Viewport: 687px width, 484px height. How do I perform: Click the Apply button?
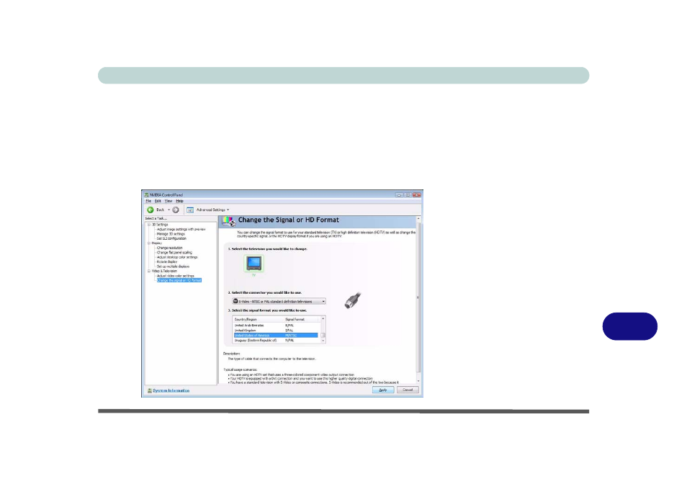pos(382,390)
